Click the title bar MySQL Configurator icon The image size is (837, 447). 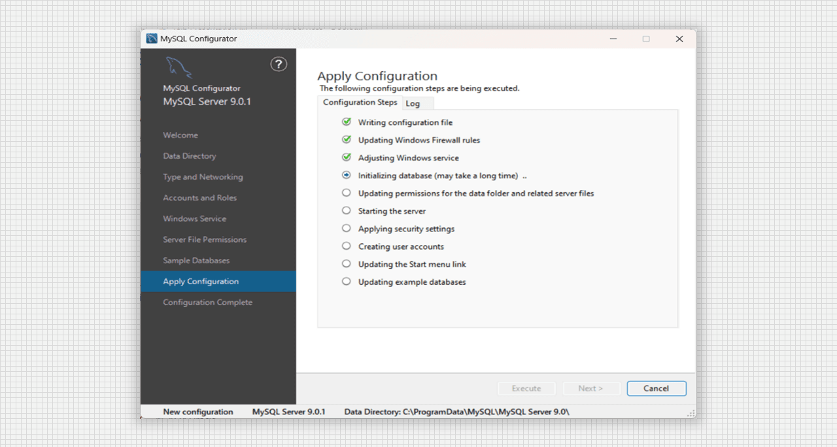[152, 39]
